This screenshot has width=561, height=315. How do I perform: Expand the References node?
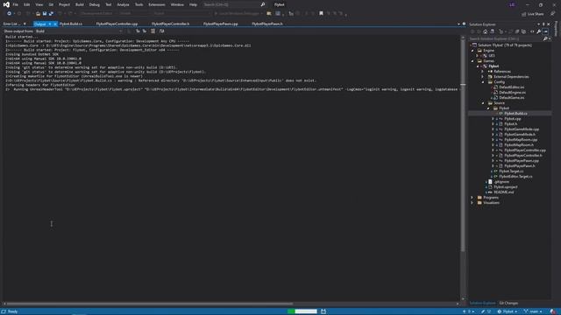483,72
